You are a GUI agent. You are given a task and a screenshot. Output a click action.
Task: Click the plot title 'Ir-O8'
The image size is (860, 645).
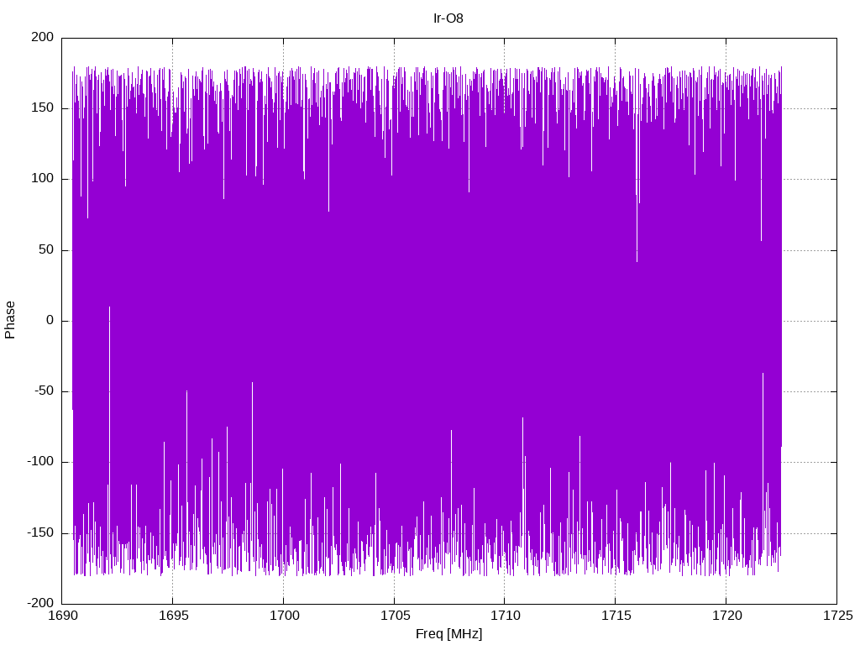click(x=448, y=18)
